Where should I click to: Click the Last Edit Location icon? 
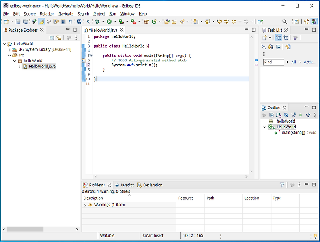(220, 21)
